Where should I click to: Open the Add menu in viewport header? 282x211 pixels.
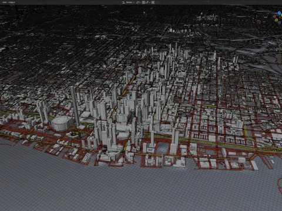(x=5, y=2)
